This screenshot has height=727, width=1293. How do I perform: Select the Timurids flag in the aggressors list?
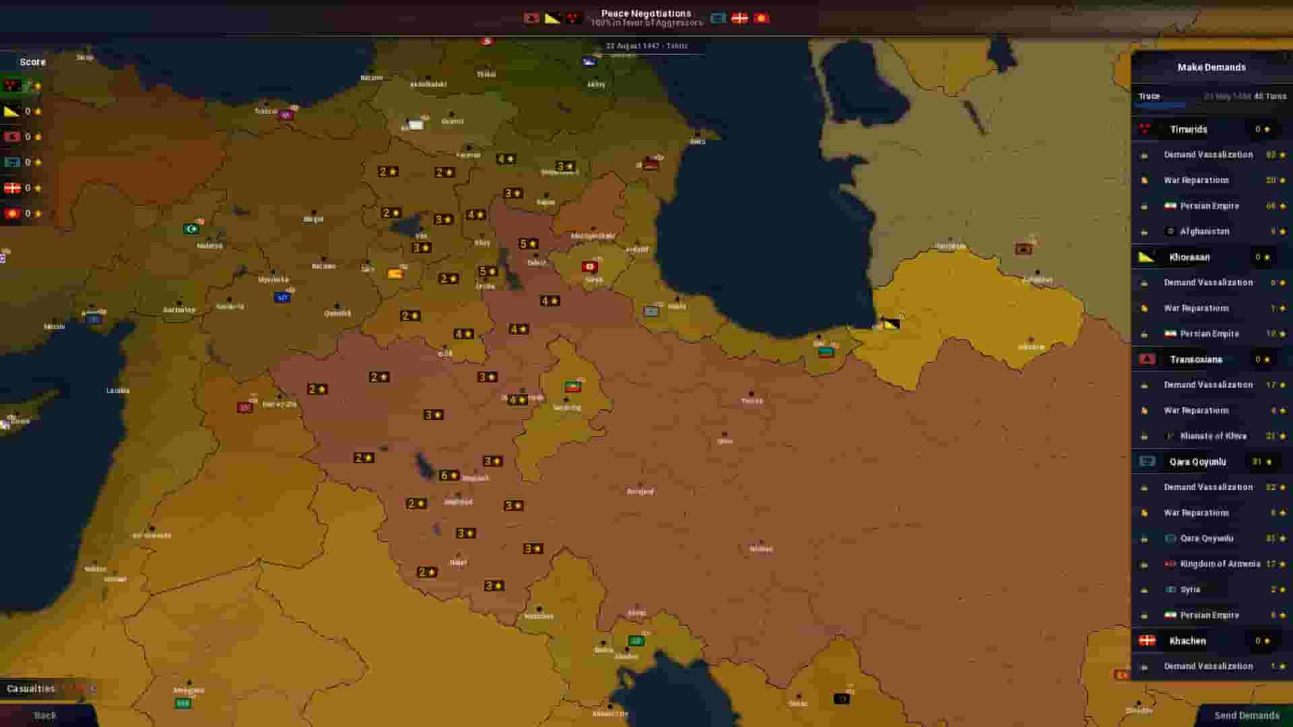530,18
